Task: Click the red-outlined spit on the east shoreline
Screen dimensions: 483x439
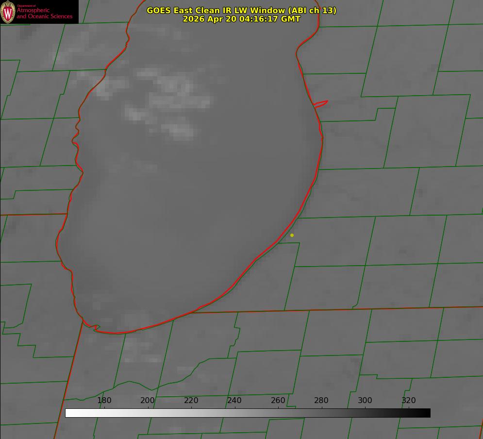Action: tap(321, 104)
